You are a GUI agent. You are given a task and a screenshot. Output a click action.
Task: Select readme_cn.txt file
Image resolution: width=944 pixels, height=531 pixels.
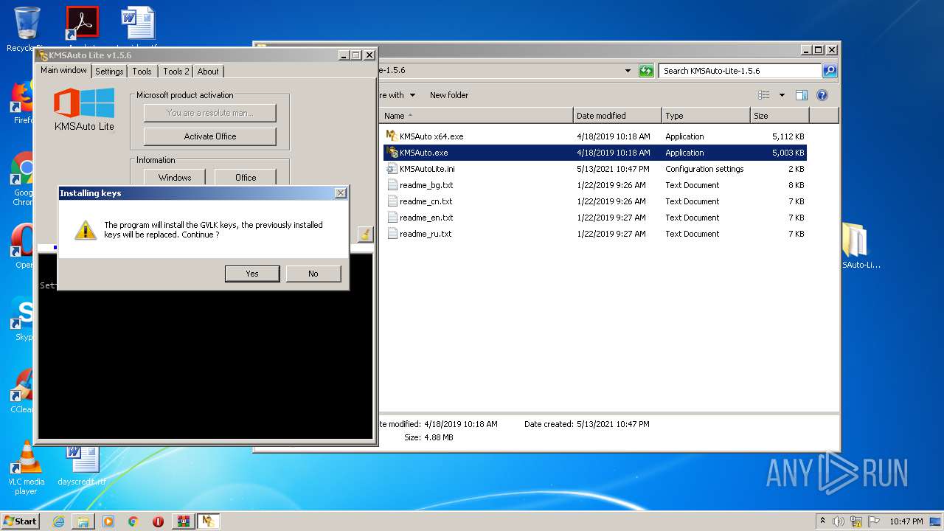click(x=426, y=201)
